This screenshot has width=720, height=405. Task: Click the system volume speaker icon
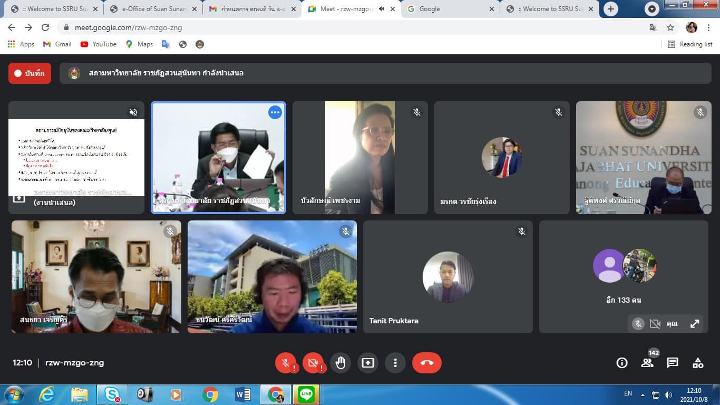click(x=668, y=394)
